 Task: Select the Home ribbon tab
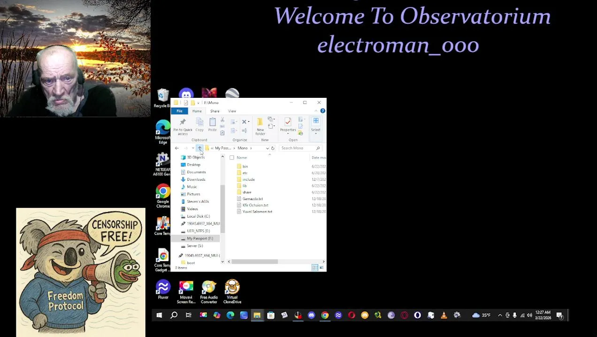click(197, 111)
